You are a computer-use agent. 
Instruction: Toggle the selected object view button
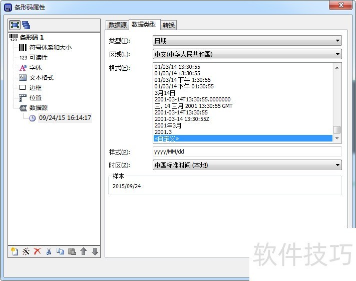point(15,25)
